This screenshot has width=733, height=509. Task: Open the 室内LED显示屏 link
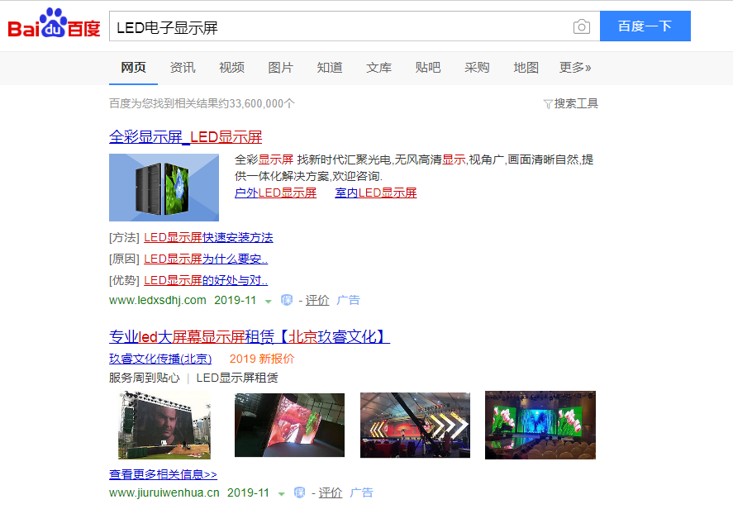point(376,193)
